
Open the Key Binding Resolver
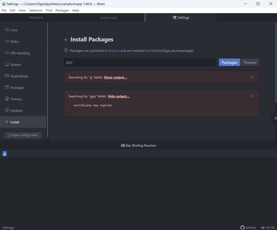pos(138,145)
